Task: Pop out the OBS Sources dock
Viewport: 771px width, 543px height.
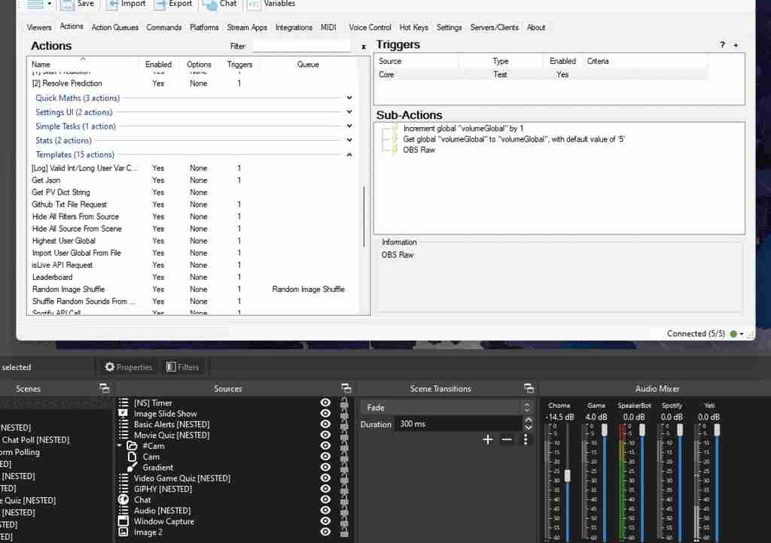Action: [346, 388]
